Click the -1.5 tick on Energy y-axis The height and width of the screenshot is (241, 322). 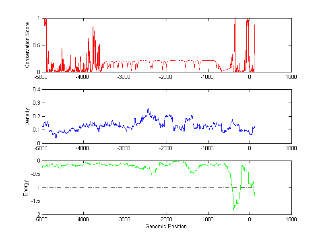35,201
